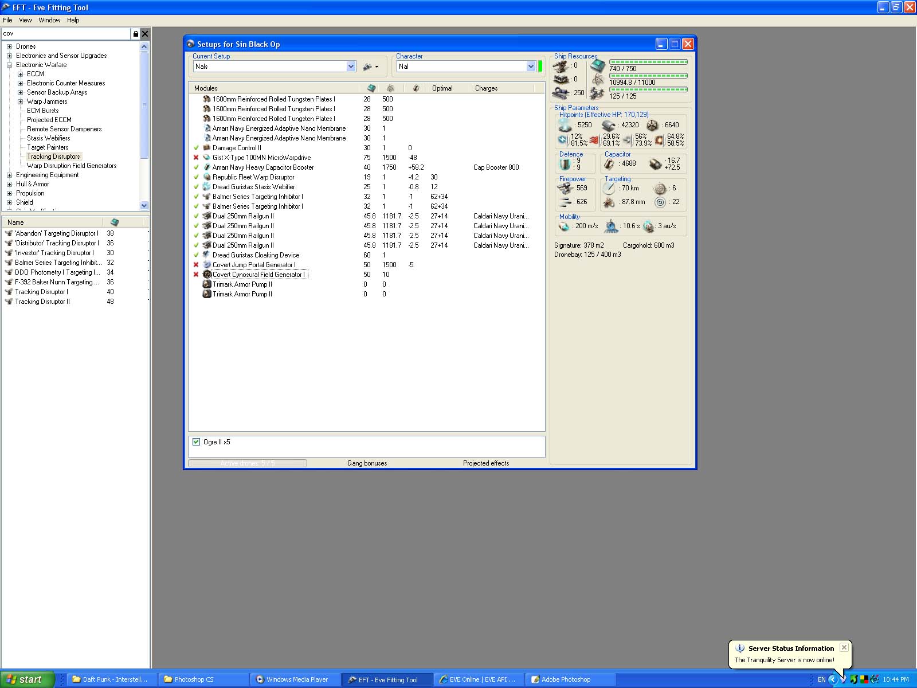Click the max velocity icon showing 200 m/s

[564, 226]
